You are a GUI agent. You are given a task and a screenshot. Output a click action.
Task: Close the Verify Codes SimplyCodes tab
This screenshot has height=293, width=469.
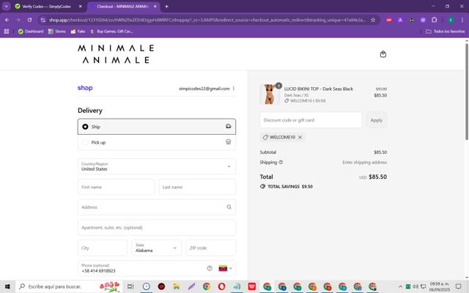80,7
